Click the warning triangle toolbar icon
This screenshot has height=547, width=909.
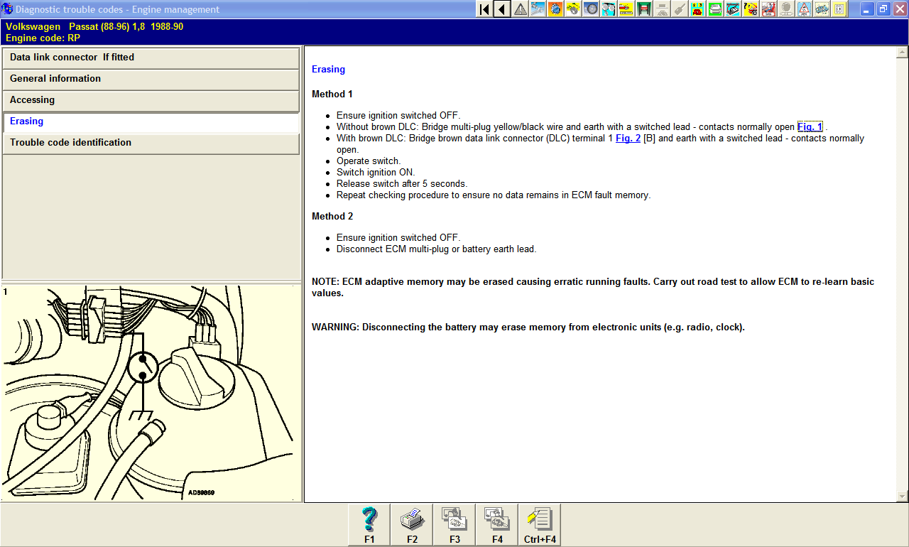pos(521,9)
